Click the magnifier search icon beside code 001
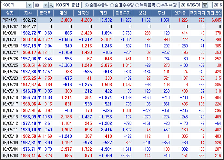The height and width of the screenshot is (160, 224). 51,5
